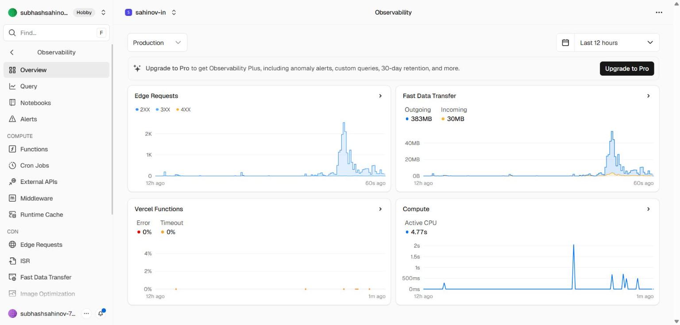This screenshot has width=680, height=325.
Task: Open the sahinov-in project switcher chevrons
Action: point(174,12)
